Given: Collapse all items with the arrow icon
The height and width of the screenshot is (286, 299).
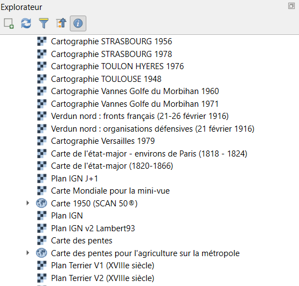Looking at the screenshot, I should click(61, 23).
